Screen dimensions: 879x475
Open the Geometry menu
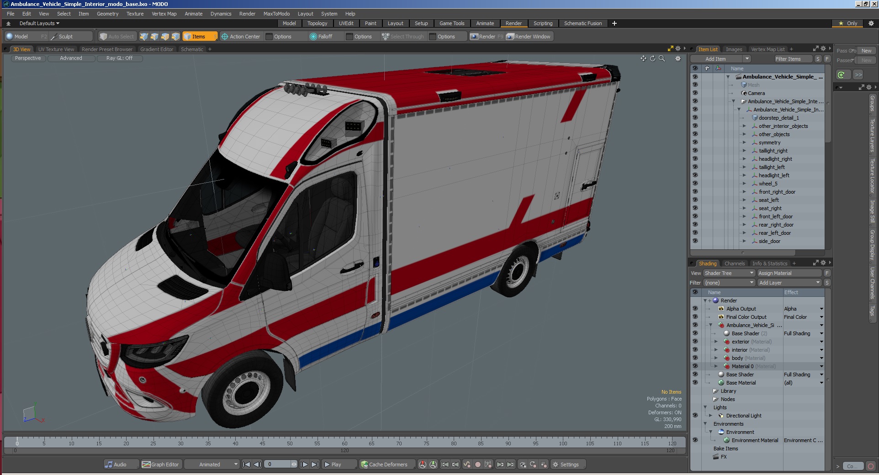pyautogui.click(x=107, y=14)
